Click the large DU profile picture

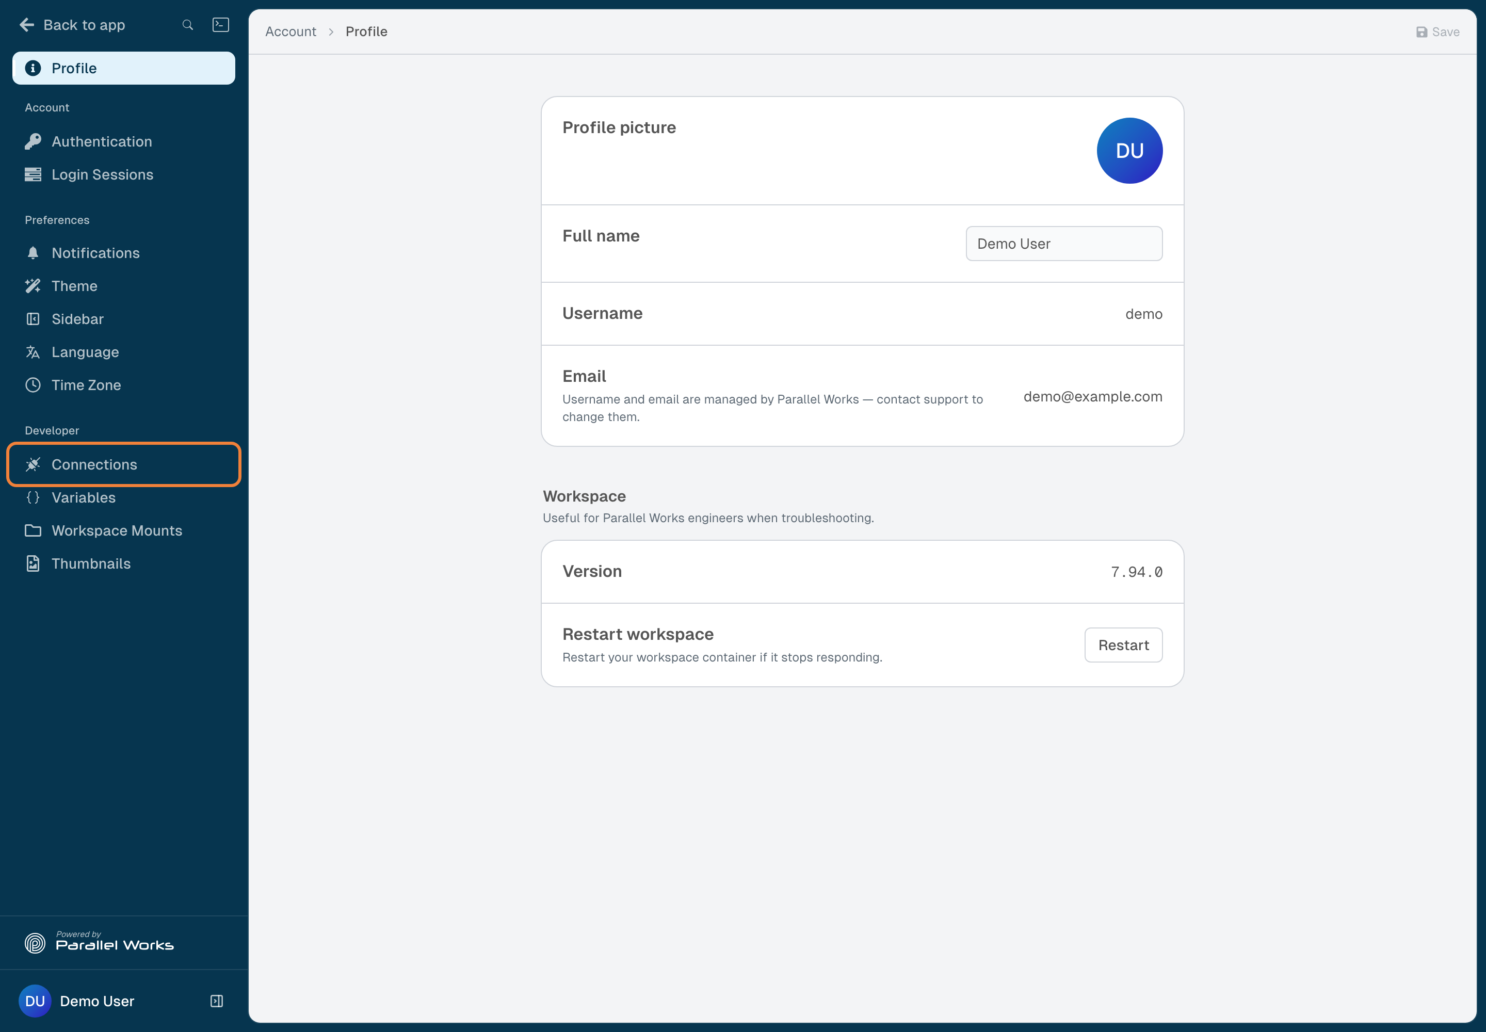pyautogui.click(x=1129, y=151)
